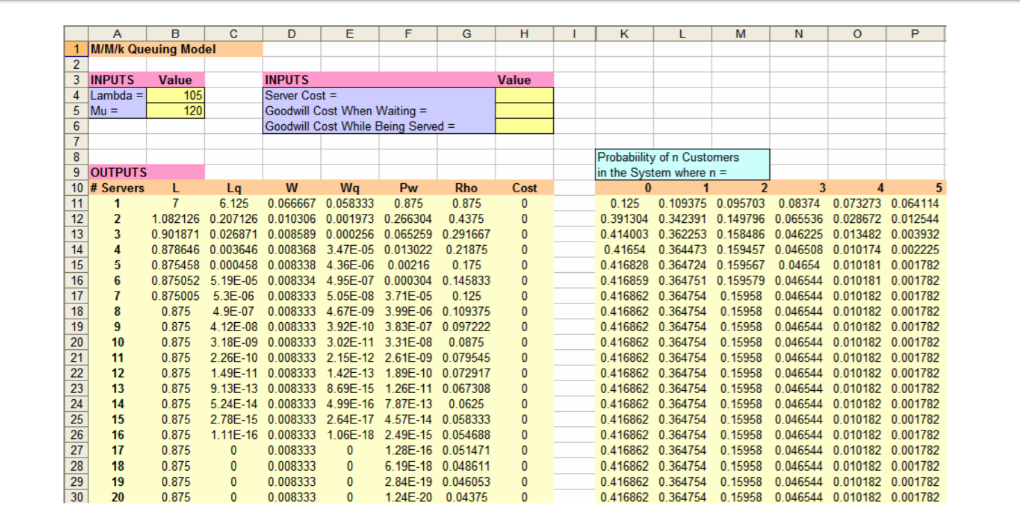The width and height of the screenshot is (1020, 520).
Task: Select the Lq value 5.19E-05
Action: (234, 280)
